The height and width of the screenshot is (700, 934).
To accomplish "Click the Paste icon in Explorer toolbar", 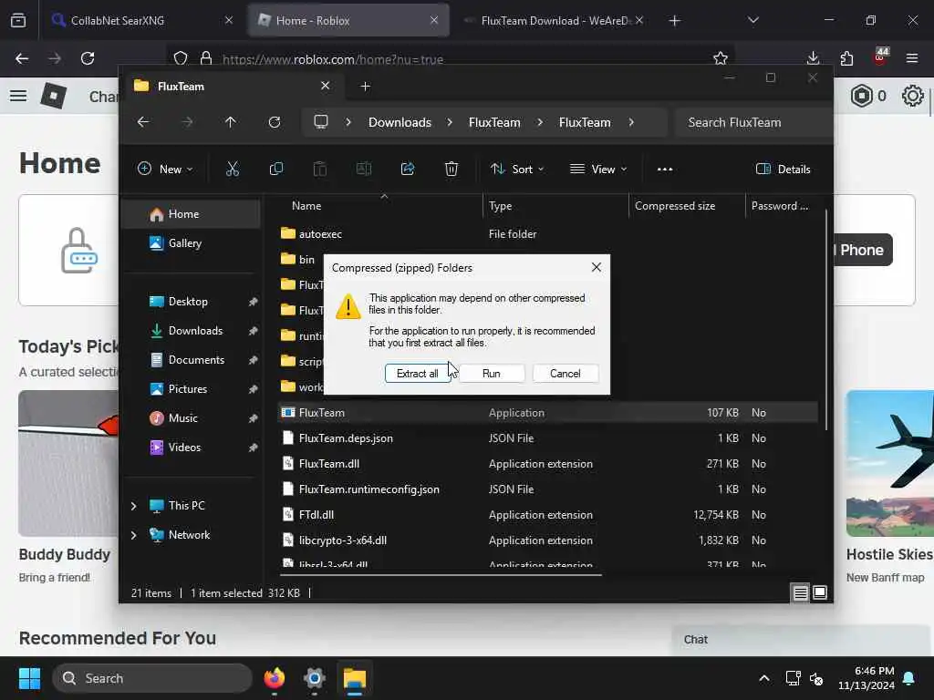I will [x=320, y=169].
